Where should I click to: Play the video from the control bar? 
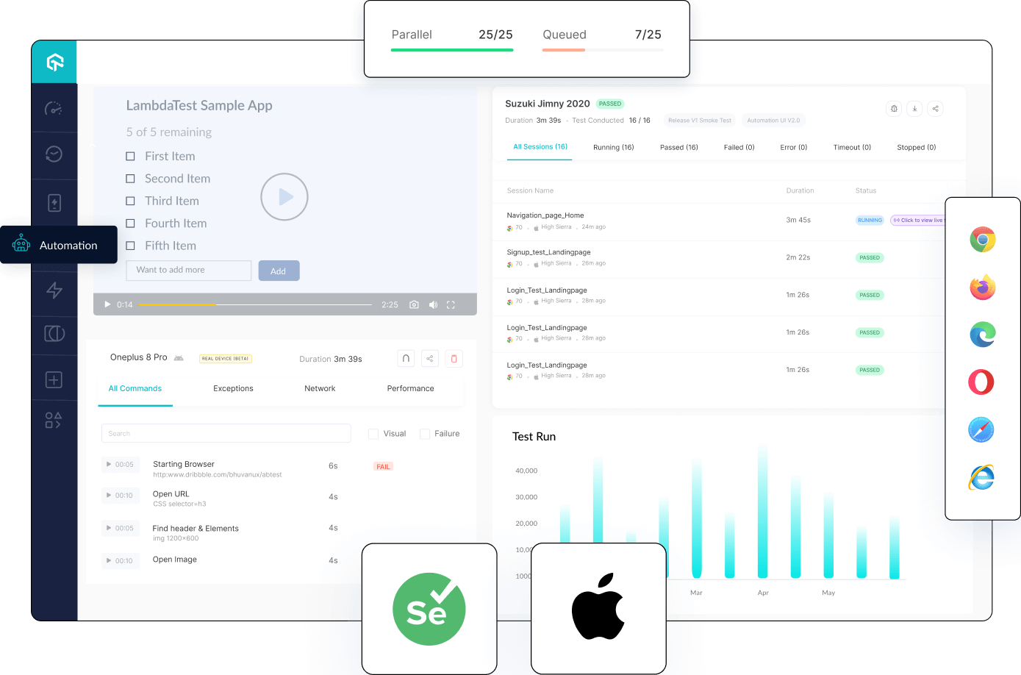coord(107,304)
